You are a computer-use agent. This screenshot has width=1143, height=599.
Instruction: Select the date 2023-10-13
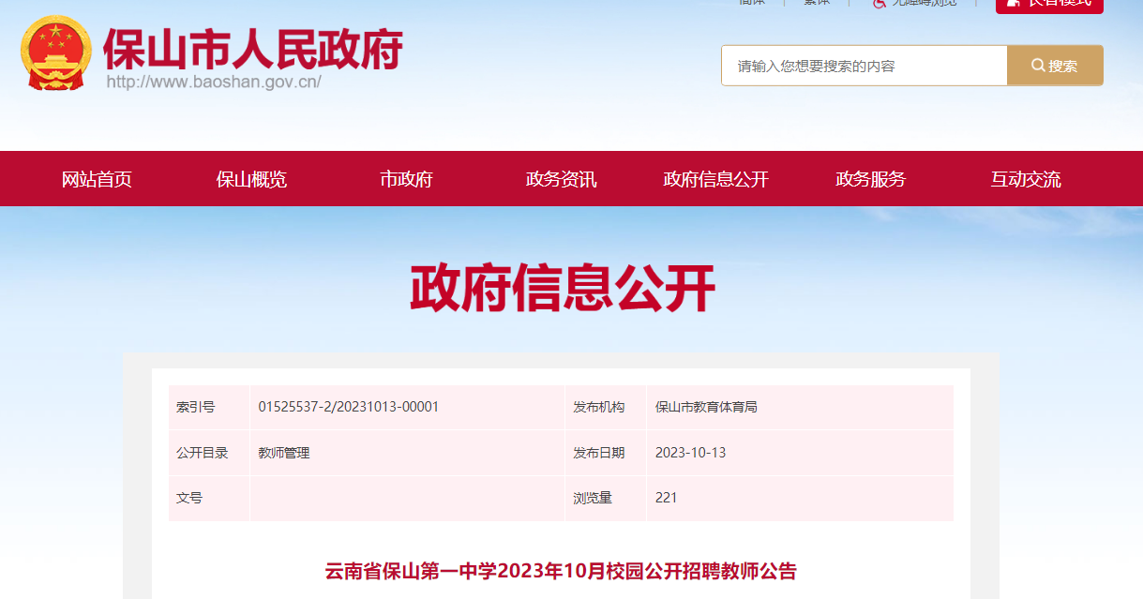690,453
